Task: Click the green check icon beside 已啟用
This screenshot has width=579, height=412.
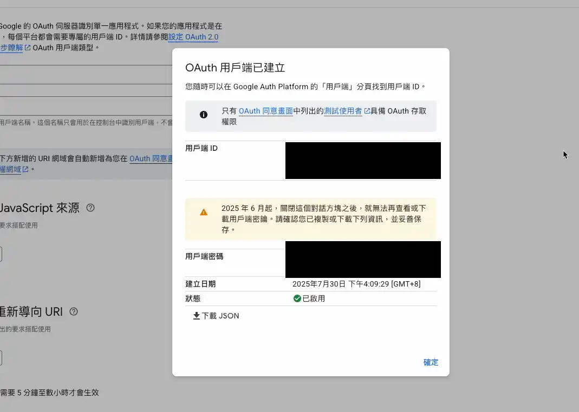Action: pos(297,298)
